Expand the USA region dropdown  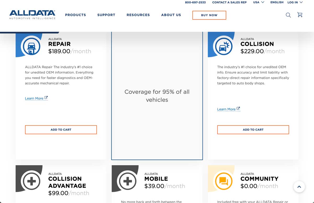coord(259,2)
